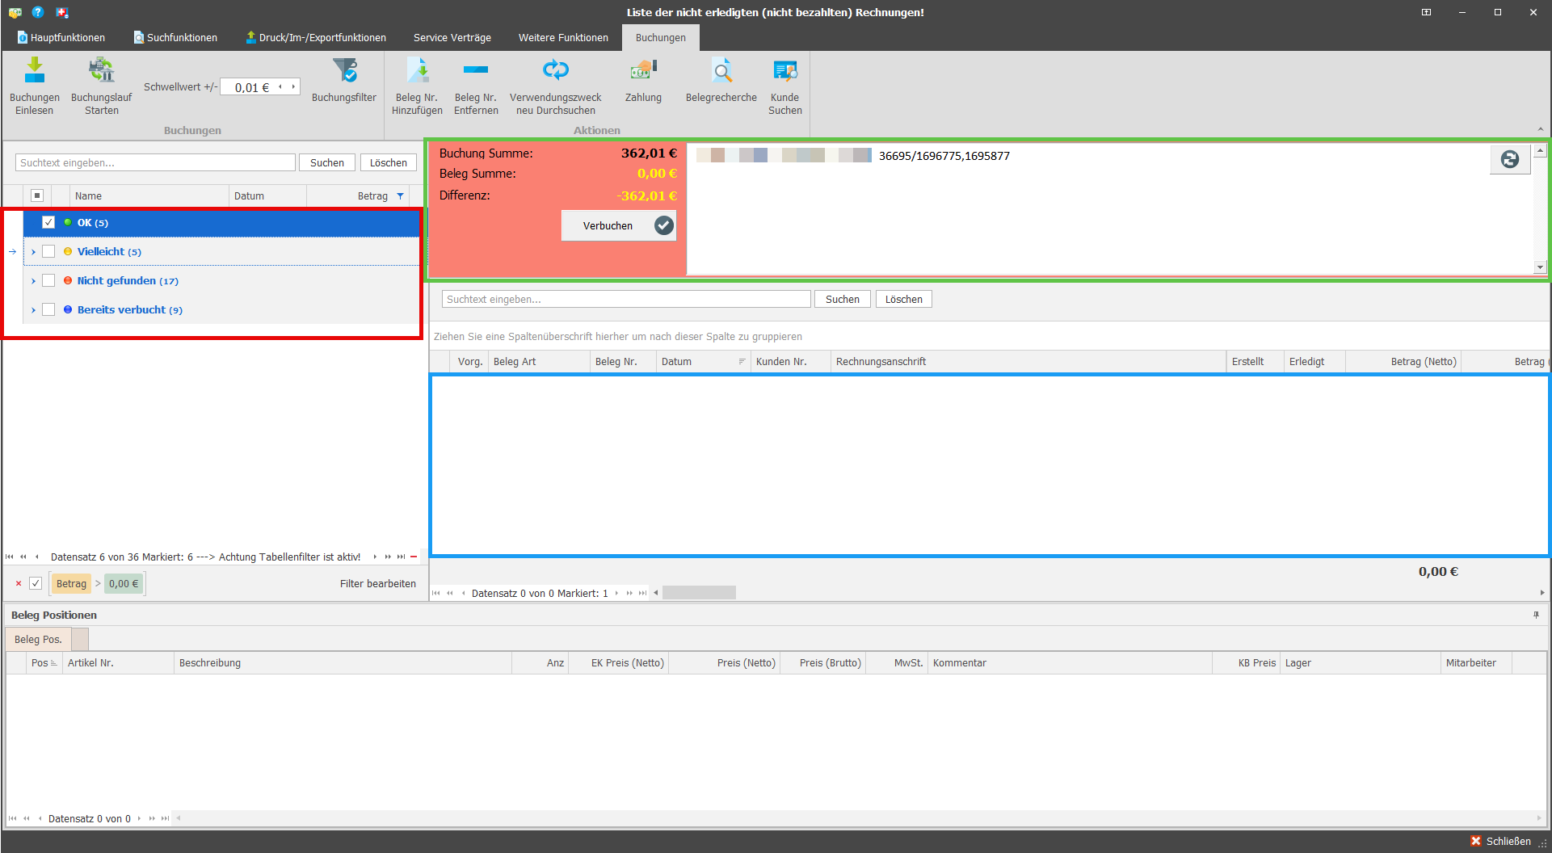This screenshot has width=1552, height=853.
Task: Toggle the Betrag filter enabled checkbox
Action: pyautogui.click(x=36, y=583)
